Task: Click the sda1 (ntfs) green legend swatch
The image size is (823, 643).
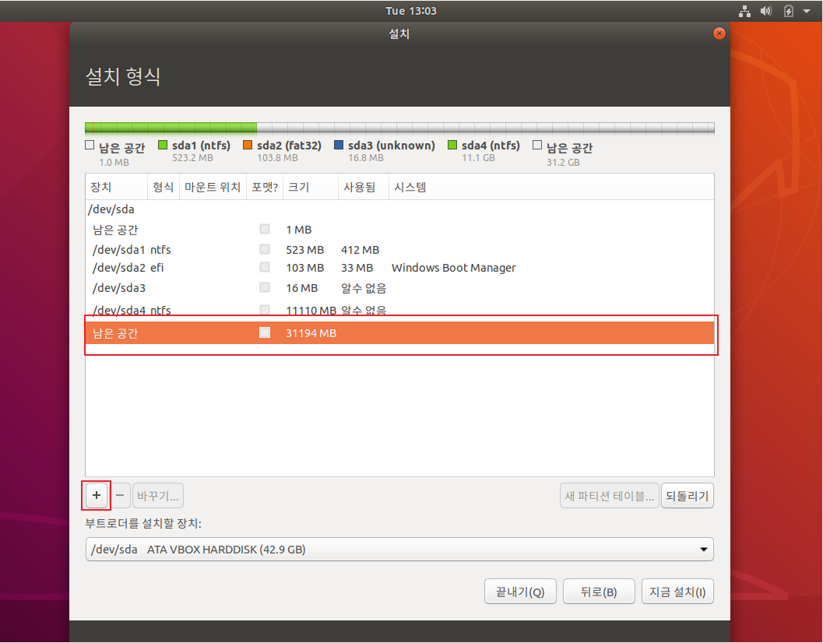Action: 163,145
